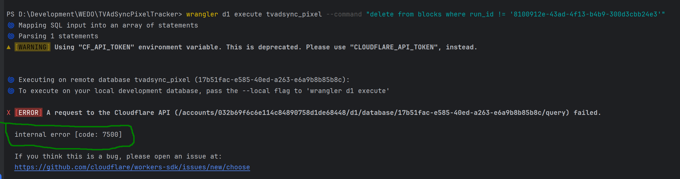
Task: Open the workers-sdk GitHub issues link
Action: coord(132,167)
